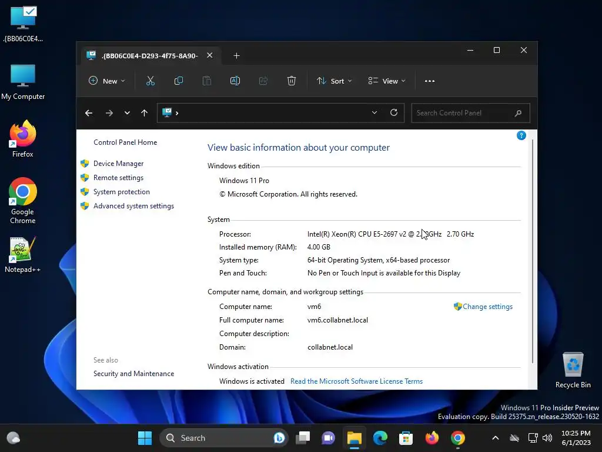Click the Copy icon in toolbar
Image resolution: width=602 pixels, height=452 pixels.
pyautogui.click(x=179, y=81)
